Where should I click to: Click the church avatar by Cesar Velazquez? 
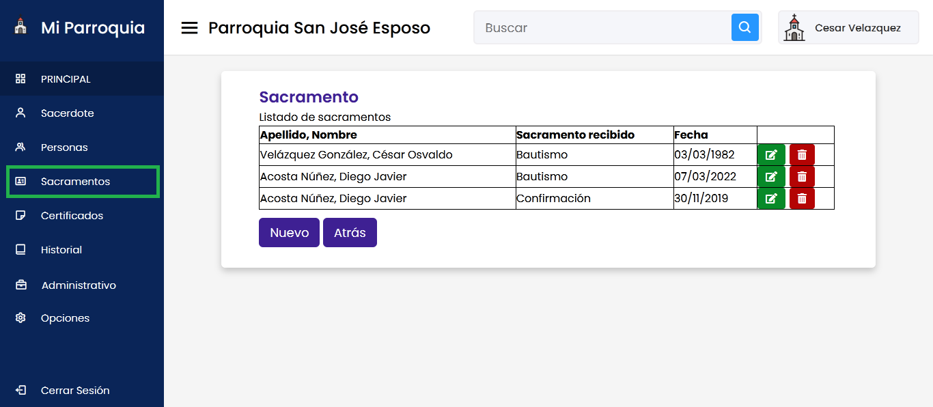[794, 28]
